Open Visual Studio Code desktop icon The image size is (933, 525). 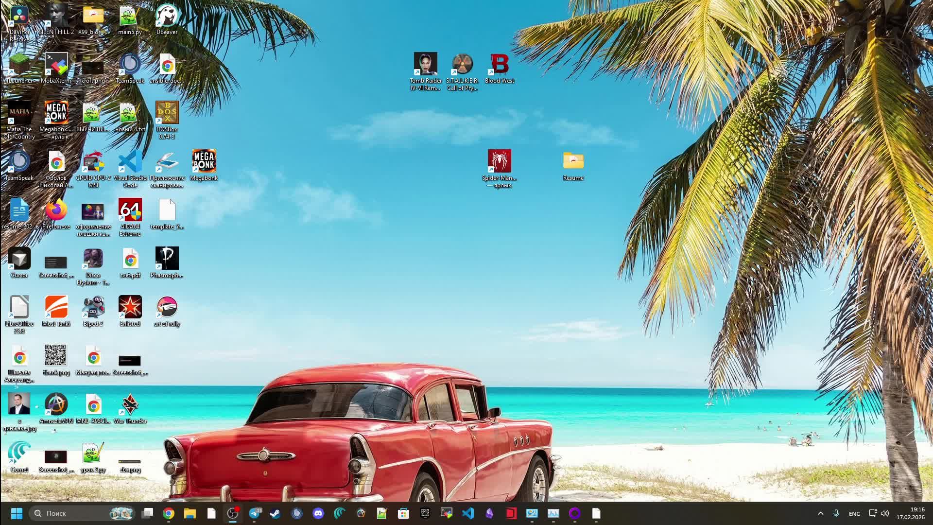tap(130, 163)
